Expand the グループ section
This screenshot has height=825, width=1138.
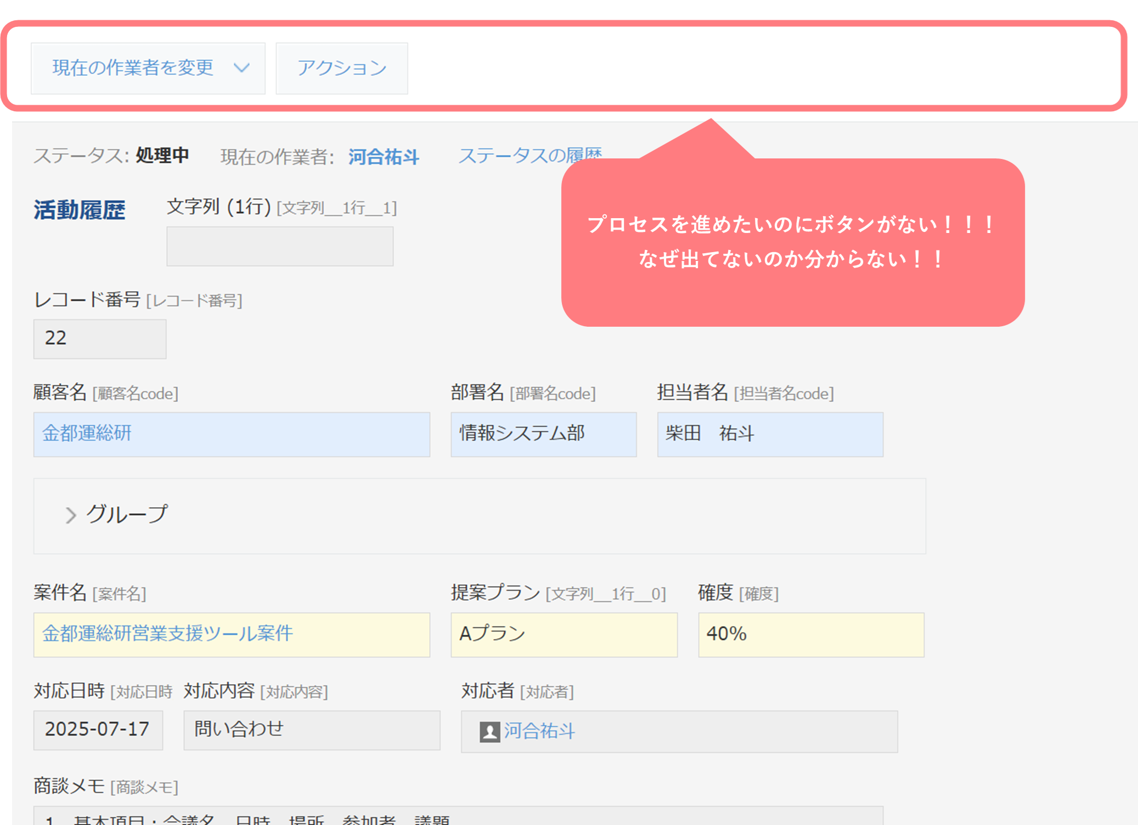tap(127, 514)
